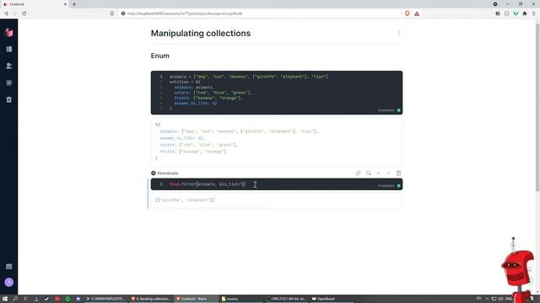The width and height of the screenshot is (540, 303).
Task: Click inside the animals code editor cell
Action: point(277,93)
